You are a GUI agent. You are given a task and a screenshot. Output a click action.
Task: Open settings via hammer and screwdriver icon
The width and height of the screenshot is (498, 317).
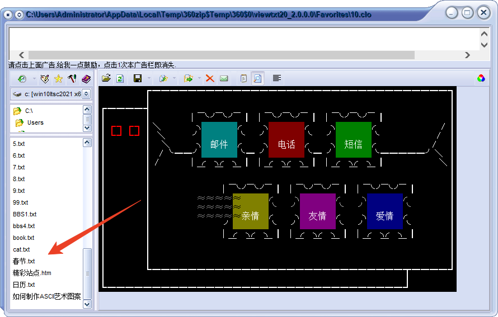72,79
